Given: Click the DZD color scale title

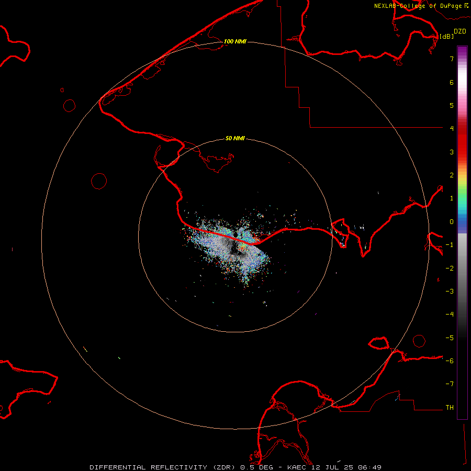Looking at the screenshot, I should (x=460, y=31).
